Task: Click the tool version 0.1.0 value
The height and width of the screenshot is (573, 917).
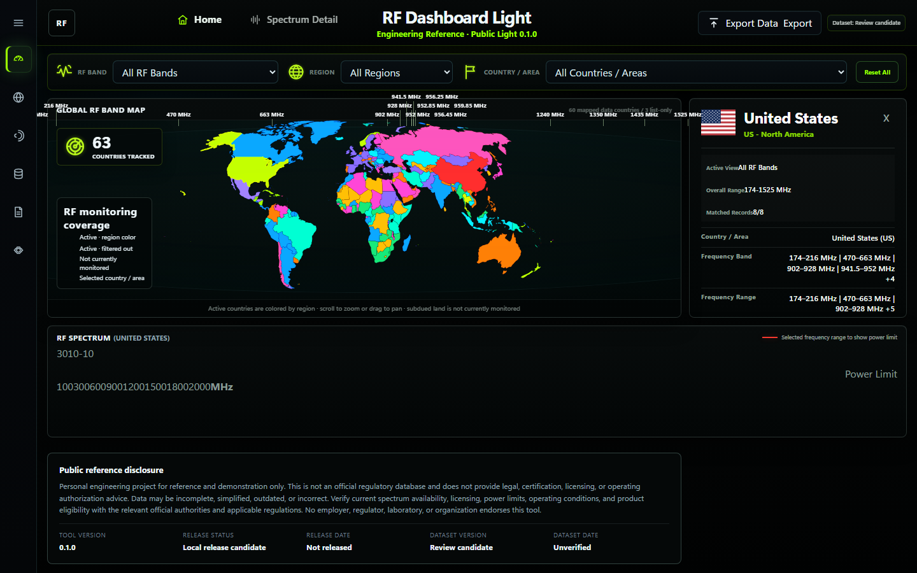Action: click(68, 548)
